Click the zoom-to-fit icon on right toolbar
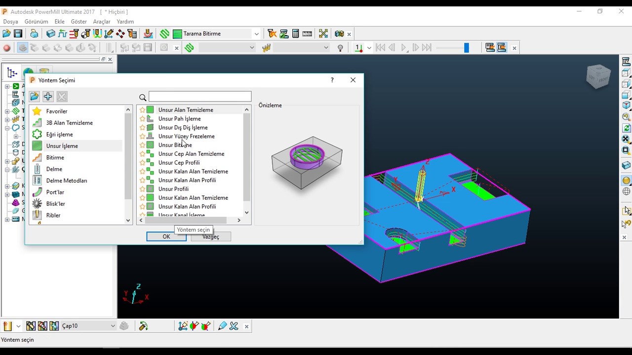This screenshot has height=355, width=632. pyautogui.click(x=626, y=139)
